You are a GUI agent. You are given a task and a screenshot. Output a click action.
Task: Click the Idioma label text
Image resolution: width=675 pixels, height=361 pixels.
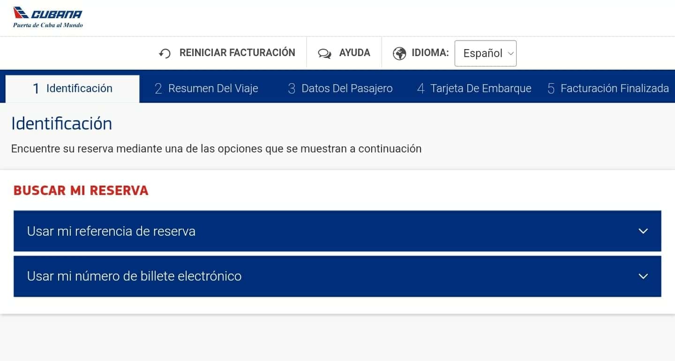pyautogui.click(x=430, y=53)
